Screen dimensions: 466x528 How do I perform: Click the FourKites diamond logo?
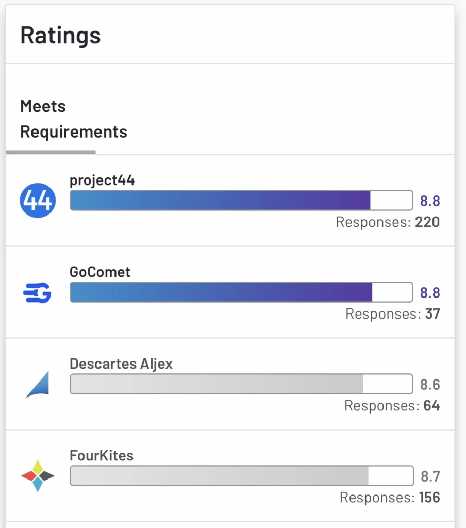coord(38,476)
